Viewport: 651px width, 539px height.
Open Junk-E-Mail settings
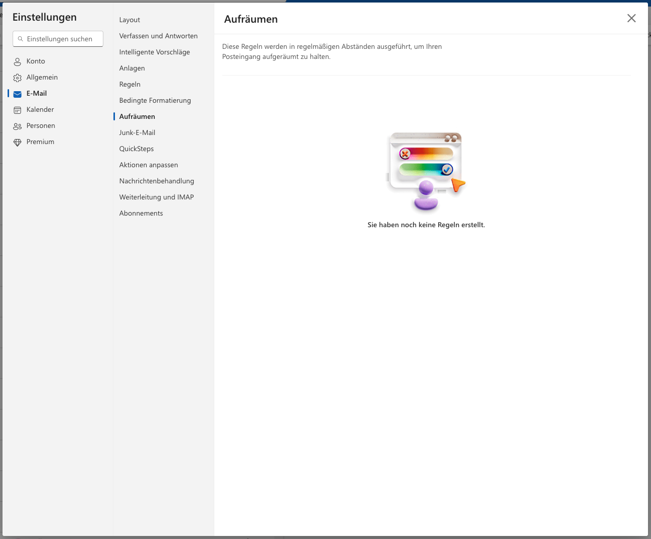[x=137, y=132]
